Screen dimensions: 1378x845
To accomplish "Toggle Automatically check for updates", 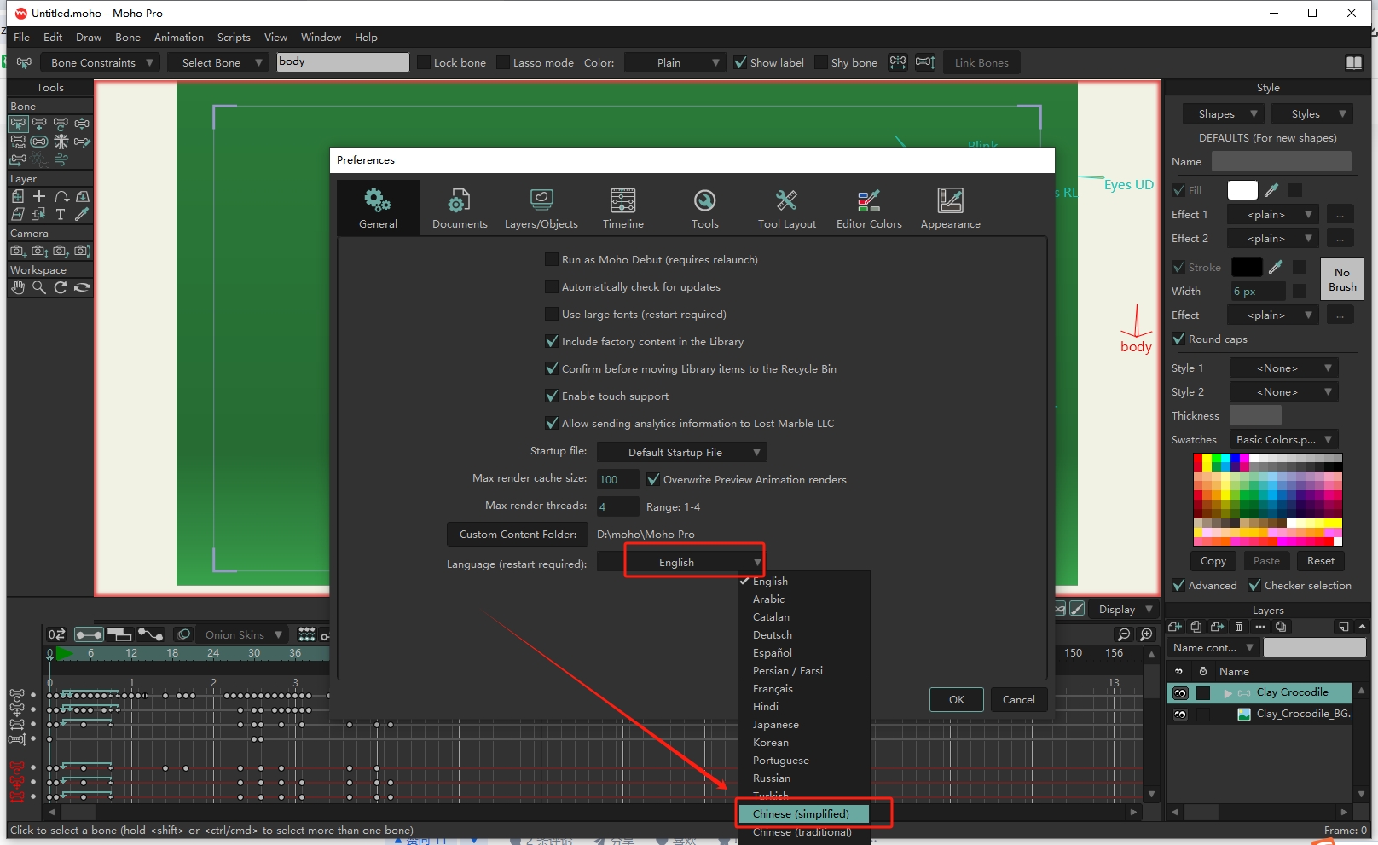I will [552, 287].
